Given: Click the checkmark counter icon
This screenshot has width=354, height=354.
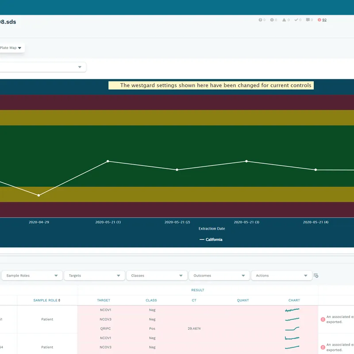Looking at the screenshot, I should 296,20.
